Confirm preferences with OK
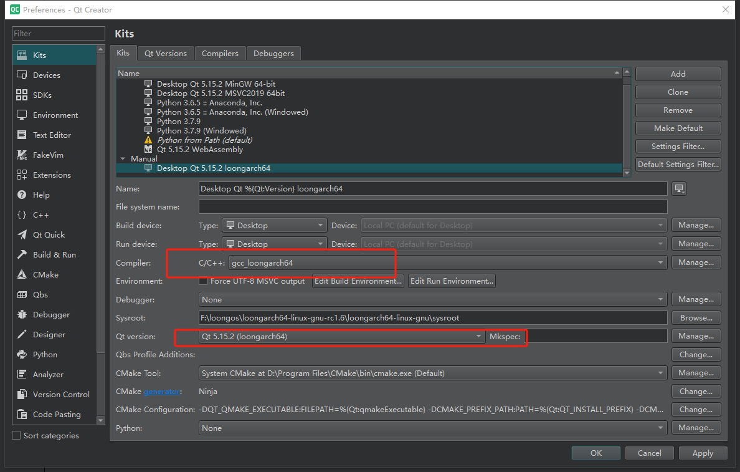740x472 pixels. (x=596, y=453)
